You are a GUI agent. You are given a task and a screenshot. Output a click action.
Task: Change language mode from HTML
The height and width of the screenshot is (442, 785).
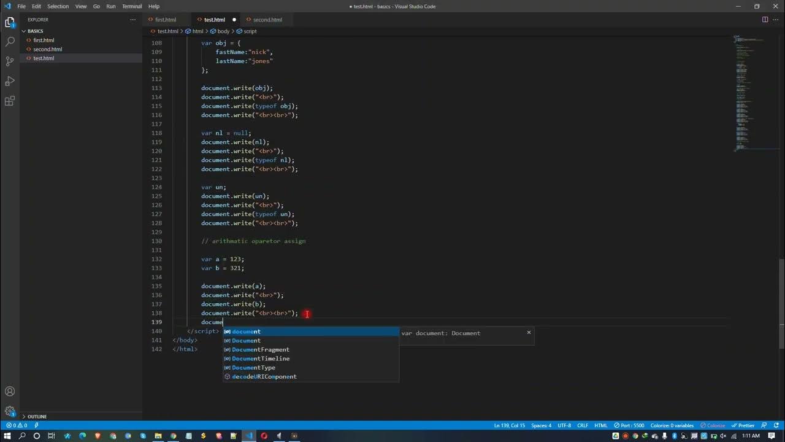point(601,425)
